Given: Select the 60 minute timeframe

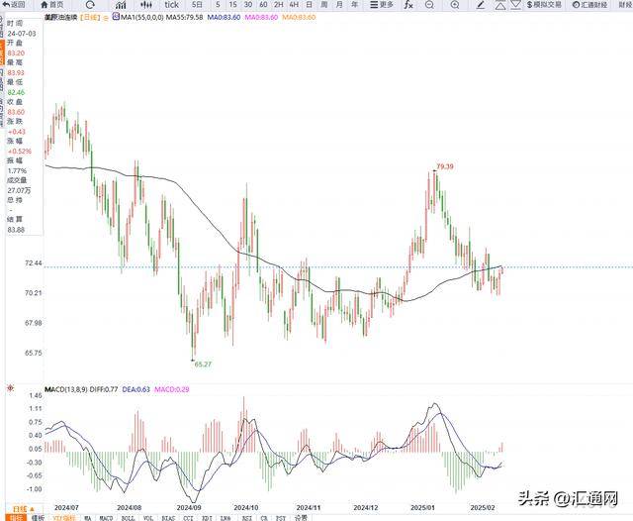Looking at the screenshot, I should [263, 5].
